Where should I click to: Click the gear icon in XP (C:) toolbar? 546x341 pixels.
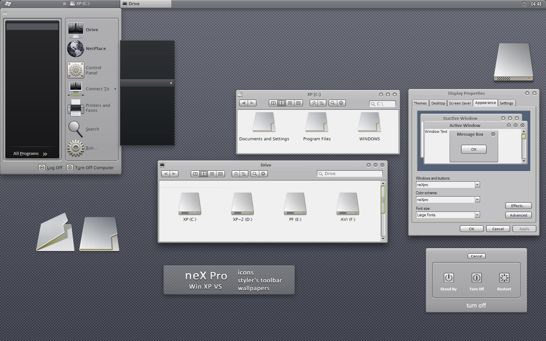point(341,103)
